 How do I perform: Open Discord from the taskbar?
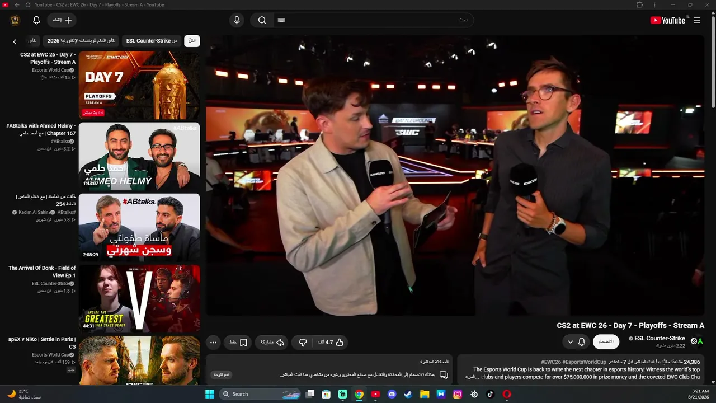[392, 394]
